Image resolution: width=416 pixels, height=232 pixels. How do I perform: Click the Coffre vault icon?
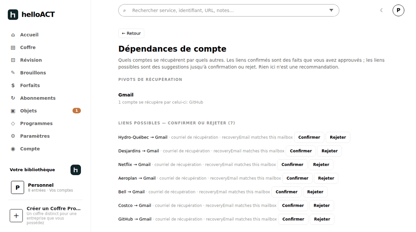click(x=13, y=48)
